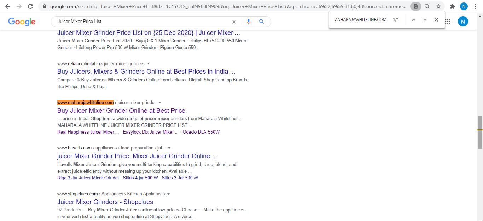Bookmark this page with the star
The width and height of the screenshot is (483, 221).
coord(438,6)
